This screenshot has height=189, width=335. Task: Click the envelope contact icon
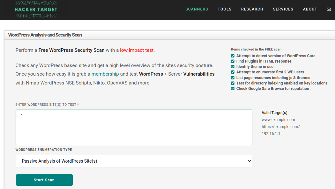(329, 9)
